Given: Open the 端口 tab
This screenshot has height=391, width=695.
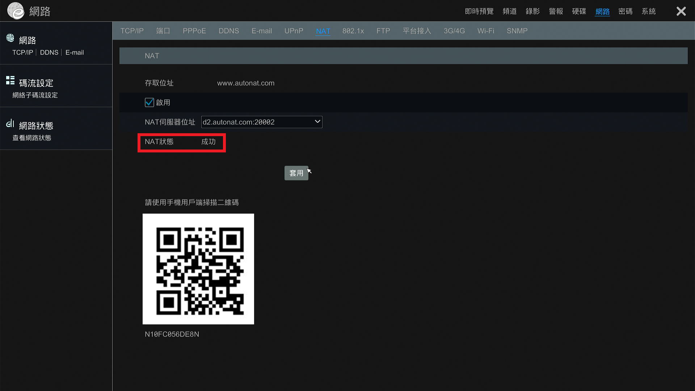Looking at the screenshot, I should (163, 31).
